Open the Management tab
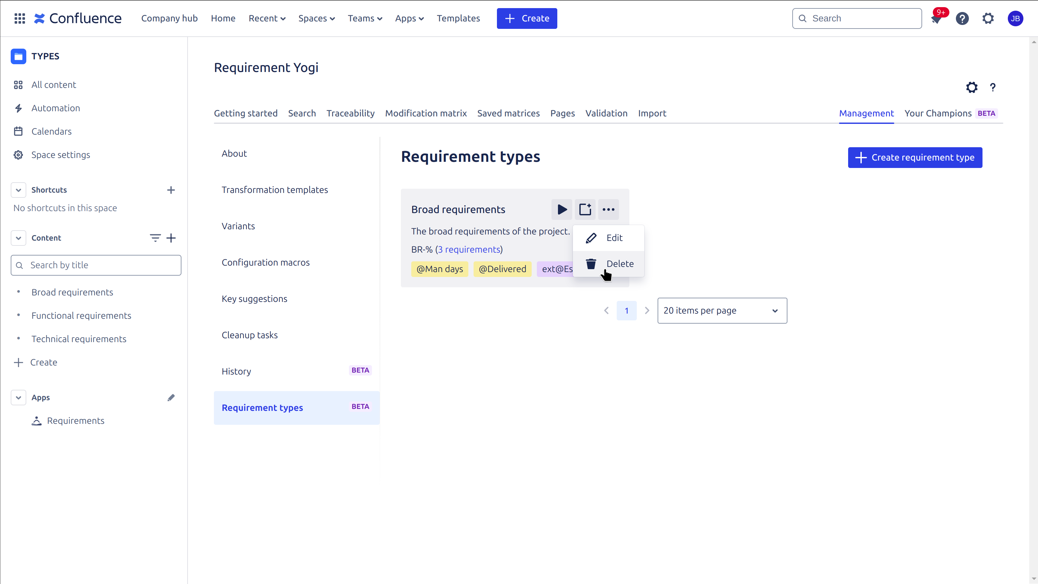1038x584 pixels. tap(867, 113)
